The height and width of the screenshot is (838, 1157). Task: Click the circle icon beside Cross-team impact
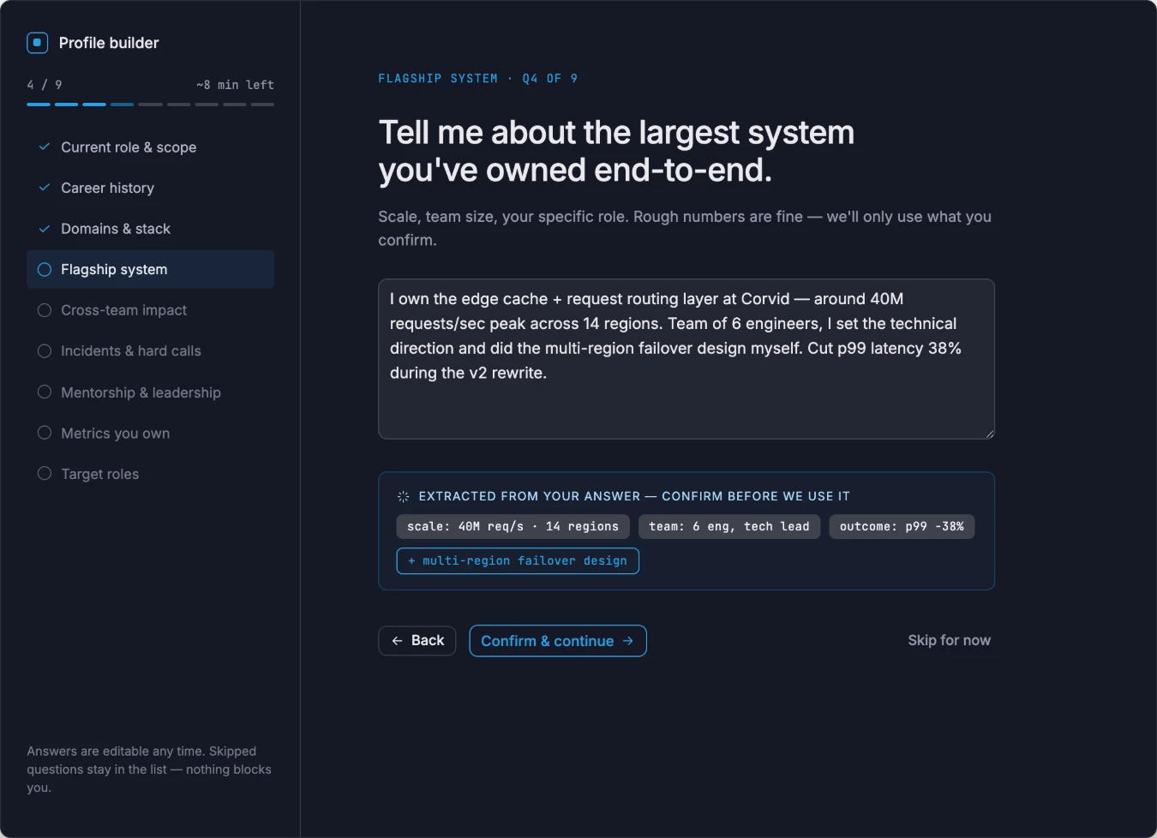coord(45,310)
